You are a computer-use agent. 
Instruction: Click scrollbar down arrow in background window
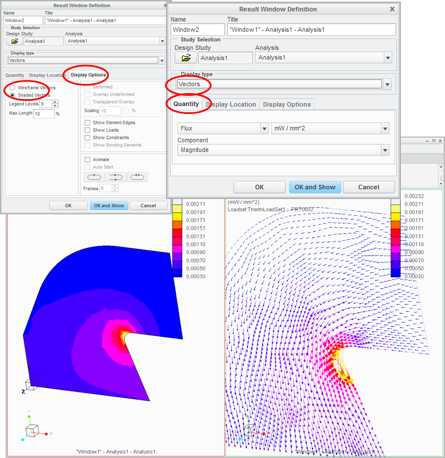coord(441,184)
